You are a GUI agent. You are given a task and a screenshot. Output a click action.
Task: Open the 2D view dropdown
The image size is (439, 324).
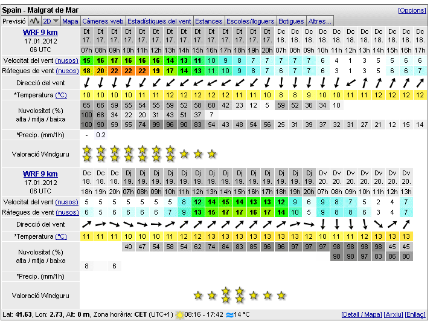50,21
